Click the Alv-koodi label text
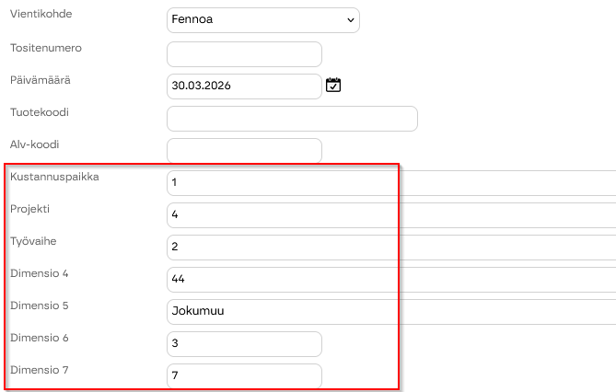Viewport: 616px width, 392px height. point(36,144)
